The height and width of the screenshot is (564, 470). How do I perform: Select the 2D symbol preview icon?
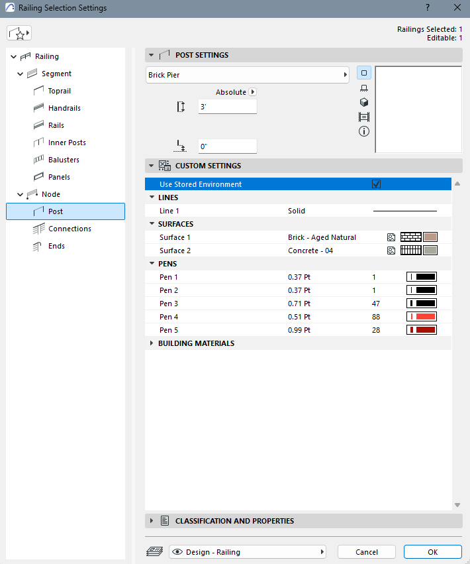pyautogui.click(x=364, y=73)
